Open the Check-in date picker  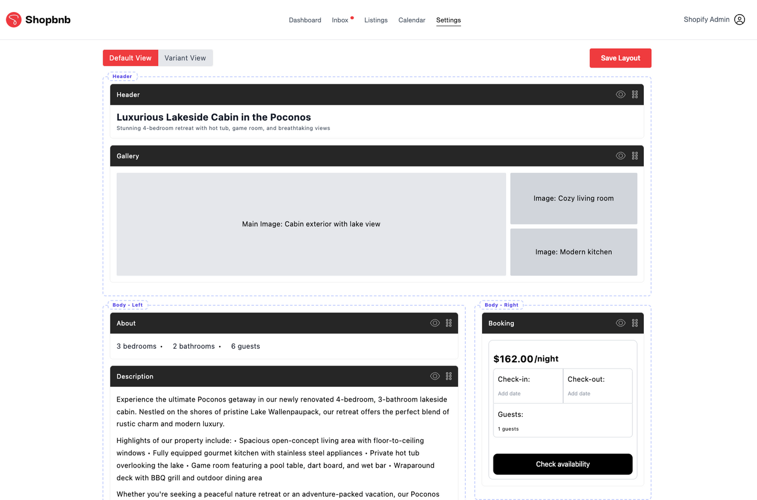528,386
